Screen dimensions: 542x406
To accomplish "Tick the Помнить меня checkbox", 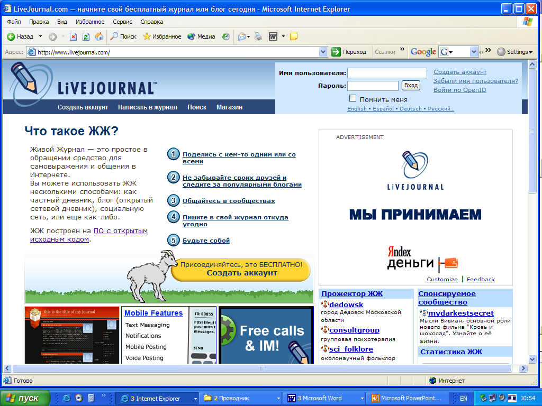I will tap(353, 98).
